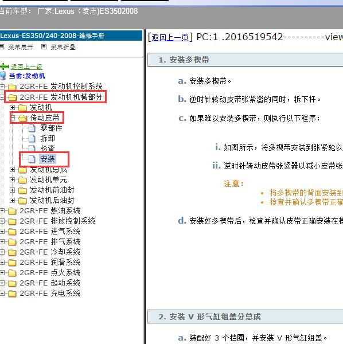Expand the 2GR-FE 燃油系统 node
Image resolution: width=343 pixels, height=344 pixels.
tap(2, 210)
